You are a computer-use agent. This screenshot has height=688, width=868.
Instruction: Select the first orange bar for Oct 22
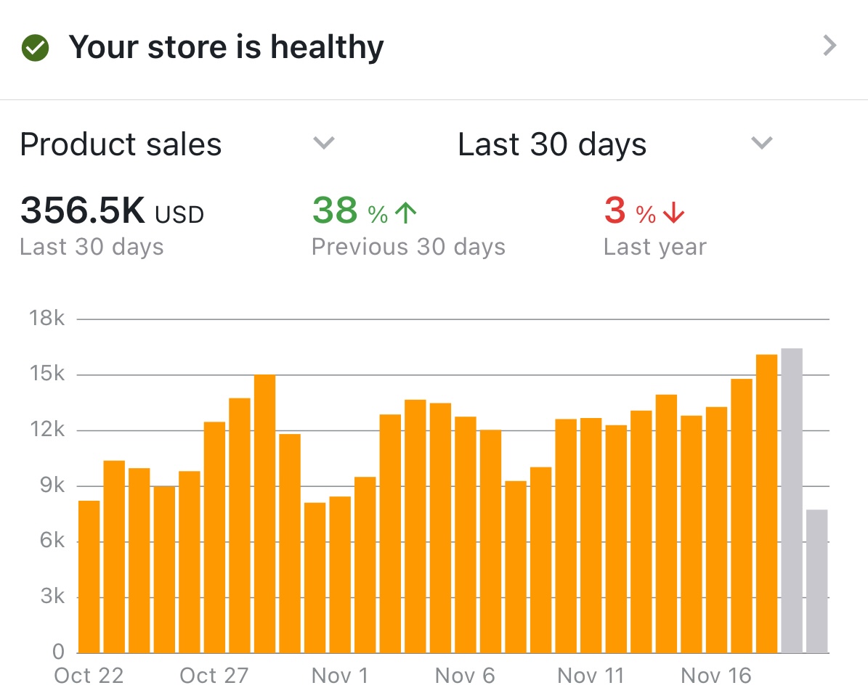pyautogui.click(x=89, y=577)
